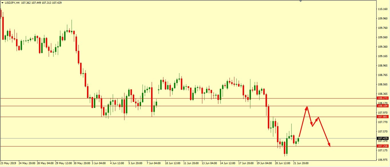390x167 pixels.
Task: Select the red 107.258 price tag
Action: click(383, 146)
